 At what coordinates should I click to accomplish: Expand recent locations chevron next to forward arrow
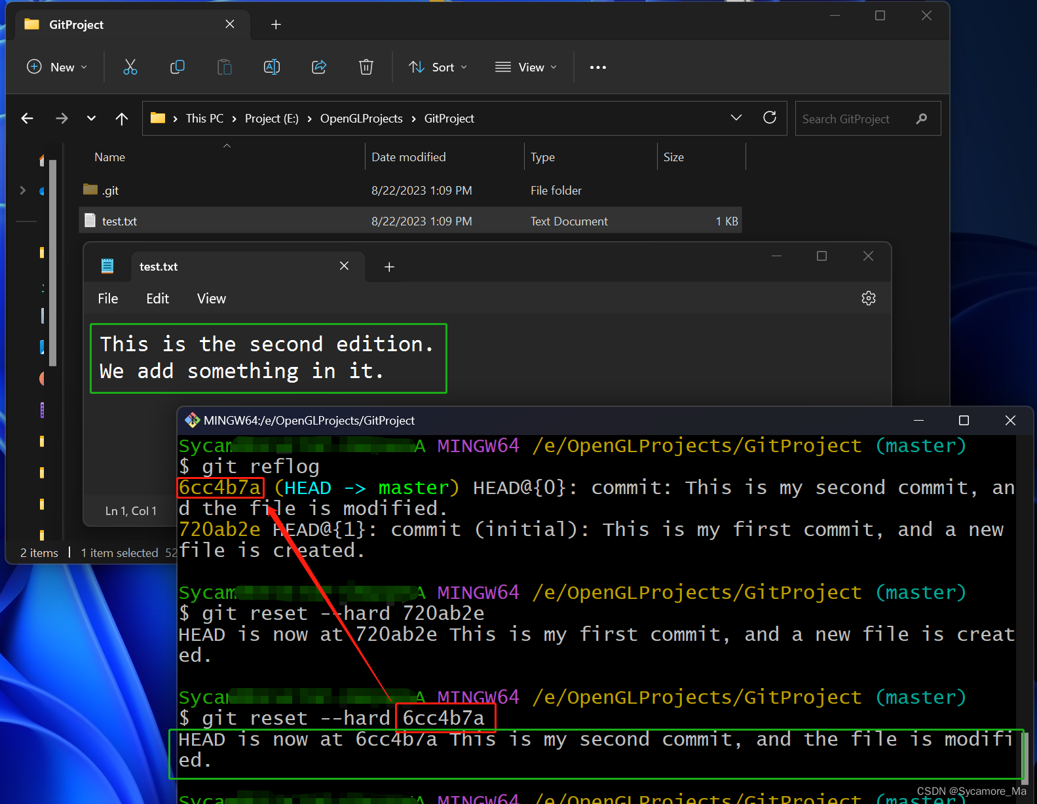(x=92, y=118)
